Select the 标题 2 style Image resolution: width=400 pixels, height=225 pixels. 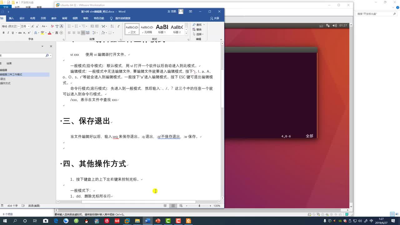(177, 29)
